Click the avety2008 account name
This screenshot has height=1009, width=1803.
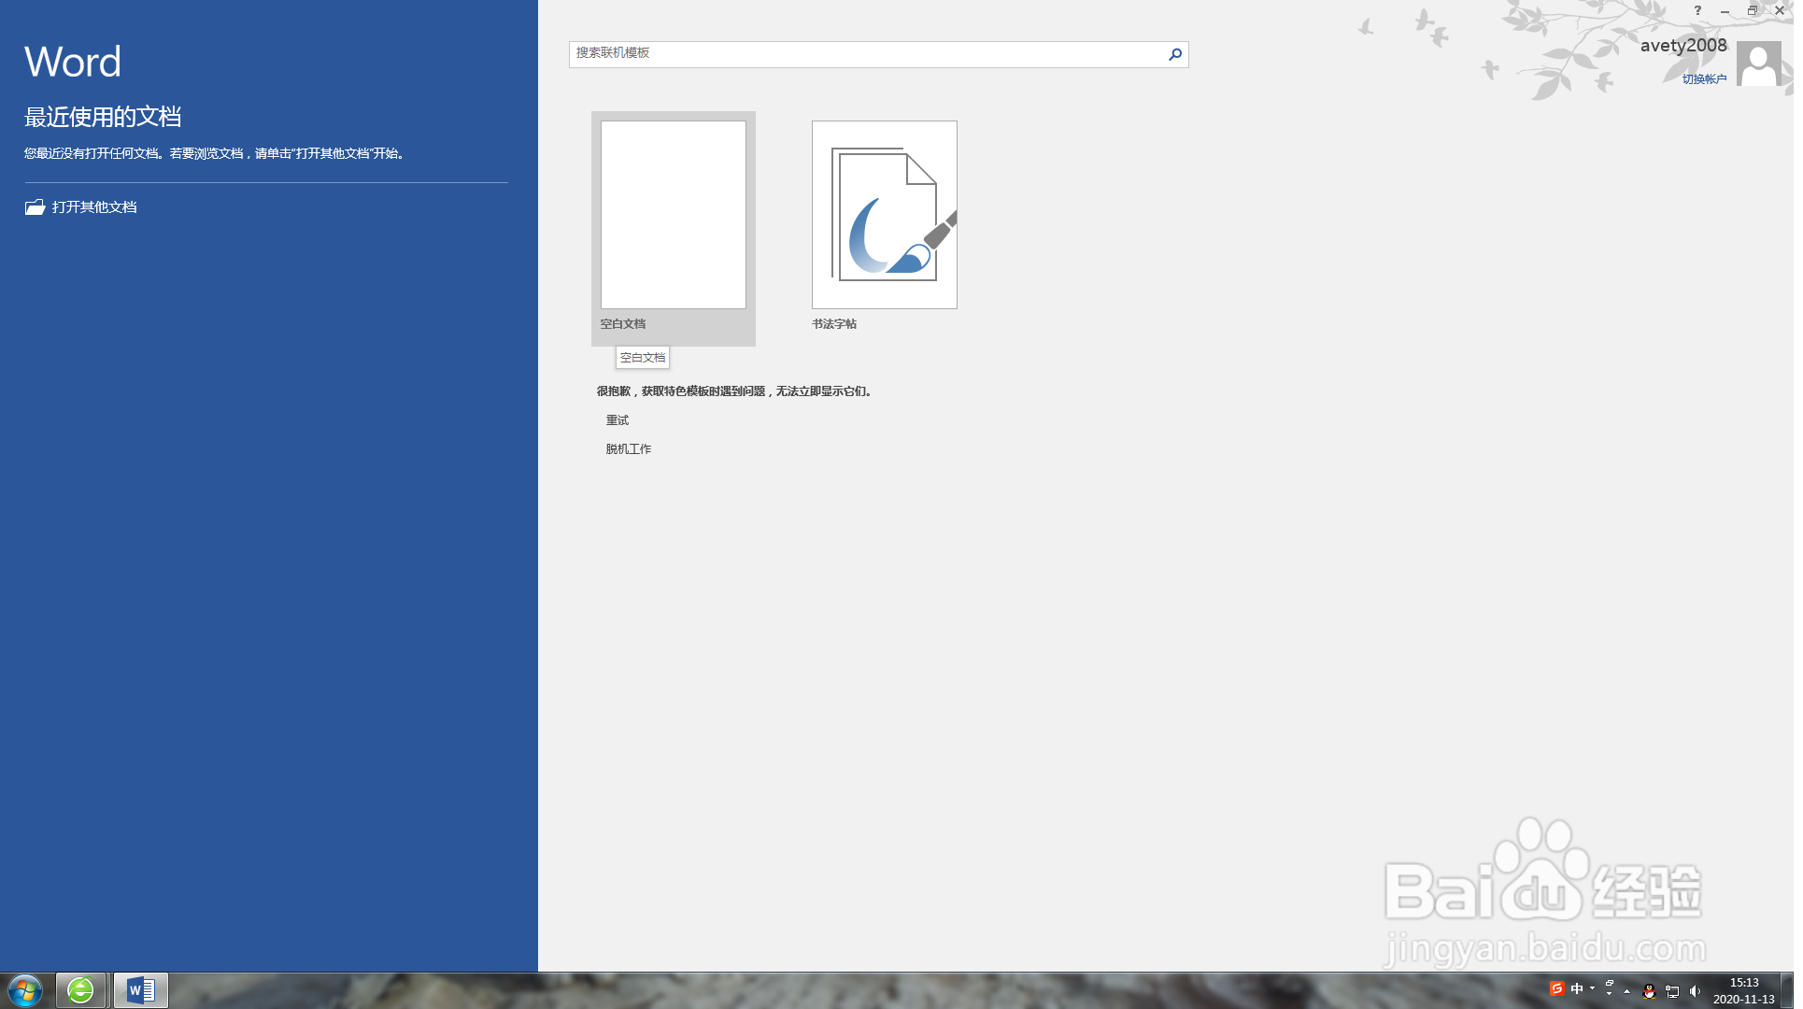(x=1683, y=45)
